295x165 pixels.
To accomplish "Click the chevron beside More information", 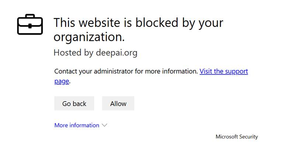I will tap(104, 125).
